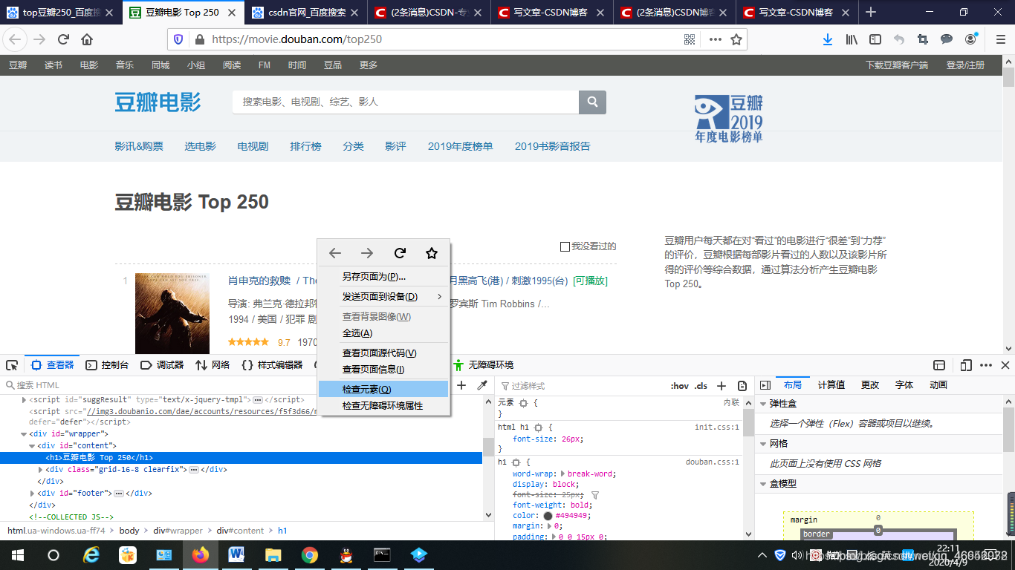The height and width of the screenshot is (570, 1015).
Task: Select 查看页面源代码(V) menu item
Action: (383, 353)
